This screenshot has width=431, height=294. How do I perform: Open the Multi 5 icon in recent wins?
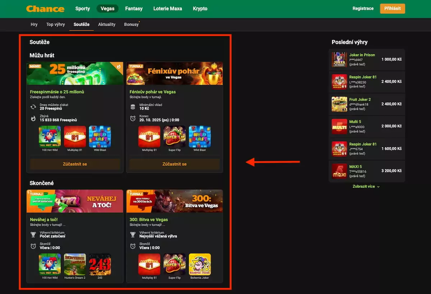click(x=339, y=126)
